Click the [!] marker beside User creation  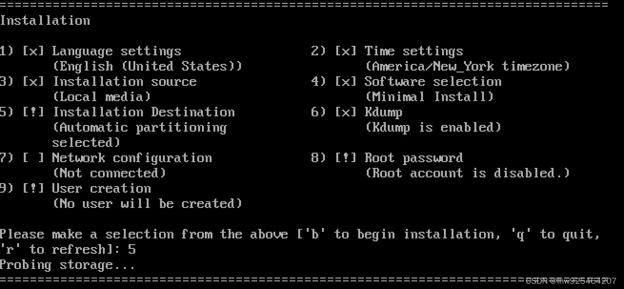pyautogui.click(x=33, y=188)
